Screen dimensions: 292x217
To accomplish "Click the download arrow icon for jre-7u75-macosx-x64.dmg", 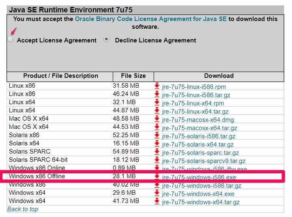I will [157, 120].
